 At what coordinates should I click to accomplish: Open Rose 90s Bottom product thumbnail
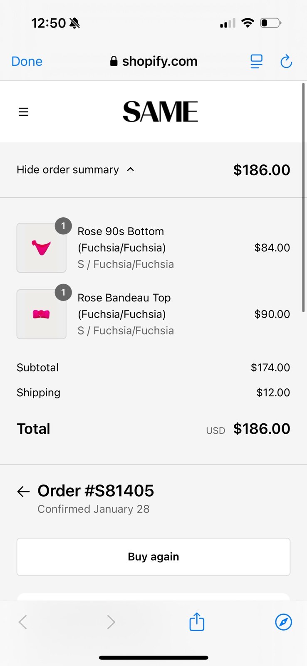[42, 248]
